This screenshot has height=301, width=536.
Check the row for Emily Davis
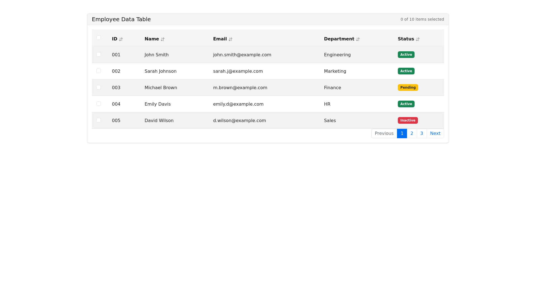pyautogui.click(x=99, y=103)
